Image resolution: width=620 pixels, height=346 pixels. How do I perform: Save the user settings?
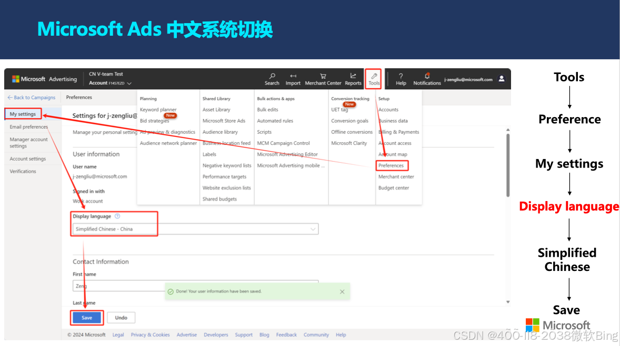coord(87,318)
